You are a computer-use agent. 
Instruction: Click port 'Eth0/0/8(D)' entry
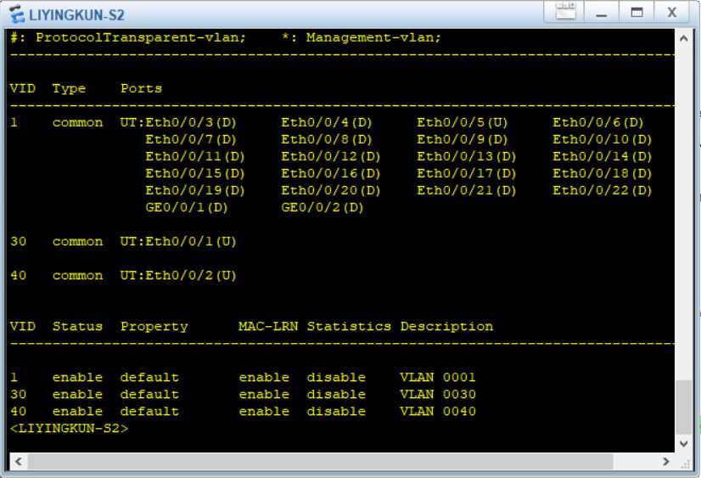click(x=327, y=139)
